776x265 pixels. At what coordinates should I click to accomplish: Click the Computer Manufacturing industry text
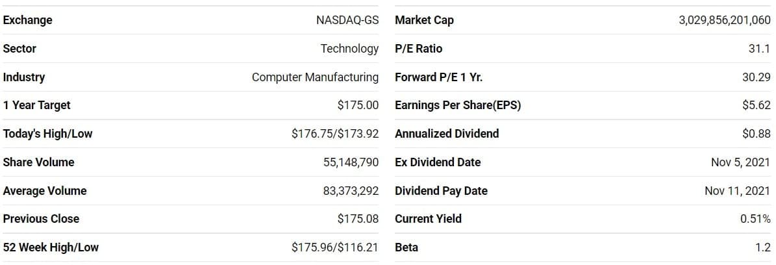315,77
